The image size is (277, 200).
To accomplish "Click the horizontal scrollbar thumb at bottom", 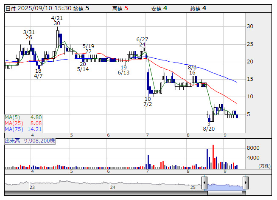I will pos(226,194).
